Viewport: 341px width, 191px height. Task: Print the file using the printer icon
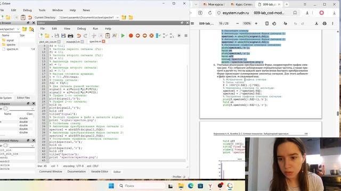[x=70, y=36]
